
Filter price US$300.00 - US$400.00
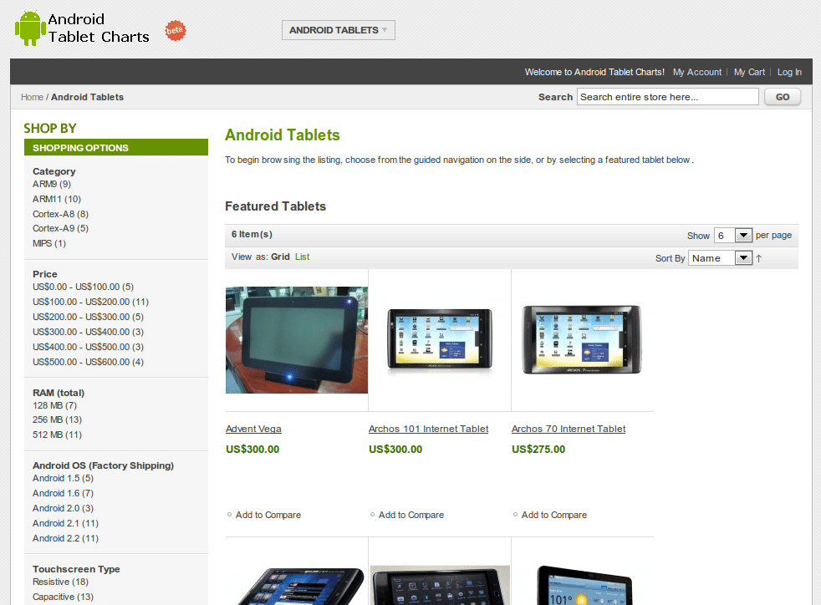pyautogui.click(x=88, y=333)
